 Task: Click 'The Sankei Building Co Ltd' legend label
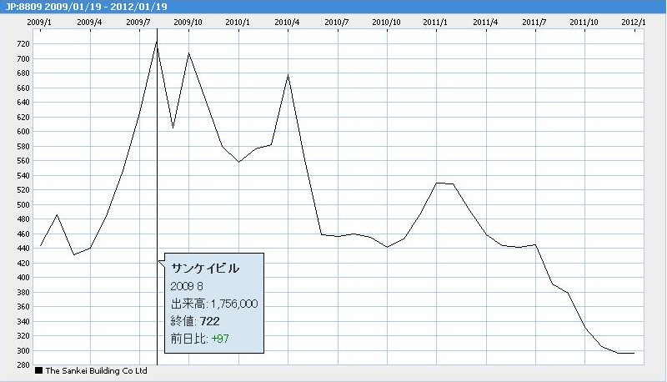(96, 371)
